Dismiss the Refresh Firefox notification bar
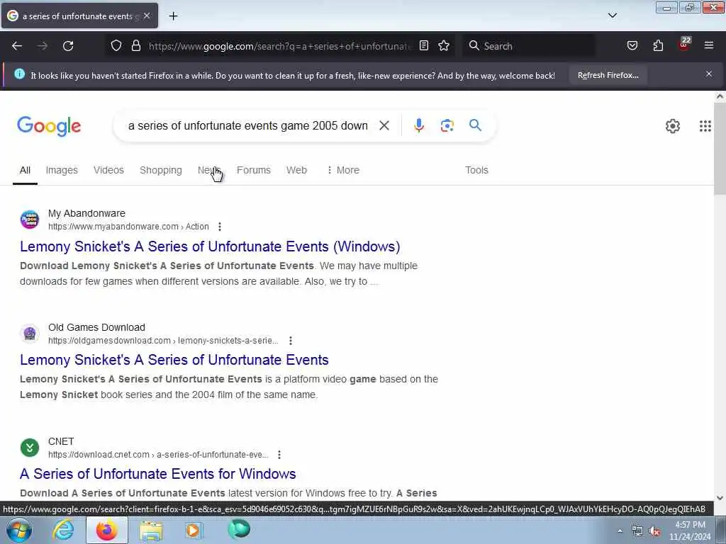Image resolution: width=726 pixels, height=544 pixels. pos(708,74)
